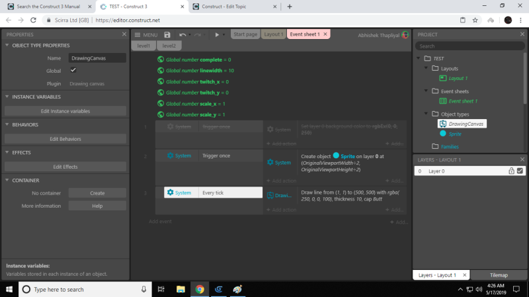Click the globe icon for global twitch_y
Viewport: 529px width, 297px height.
pos(161,92)
